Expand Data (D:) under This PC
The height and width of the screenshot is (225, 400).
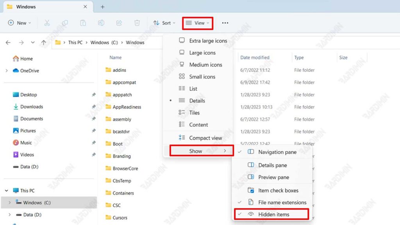[x=10, y=215]
